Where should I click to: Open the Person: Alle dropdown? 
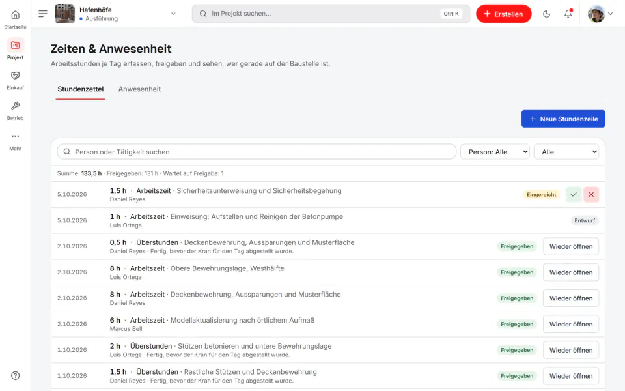495,152
